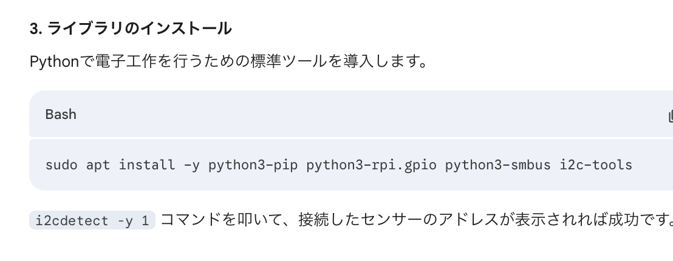Click the heading 3. ライブラリのインストール
This screenshot has height=261, width=673.
(131, 28)
